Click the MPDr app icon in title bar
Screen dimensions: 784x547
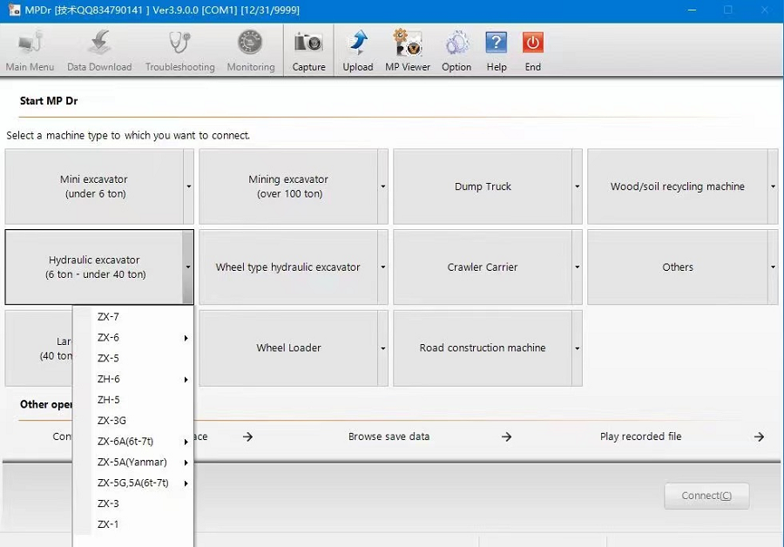[x=15, y=10]
